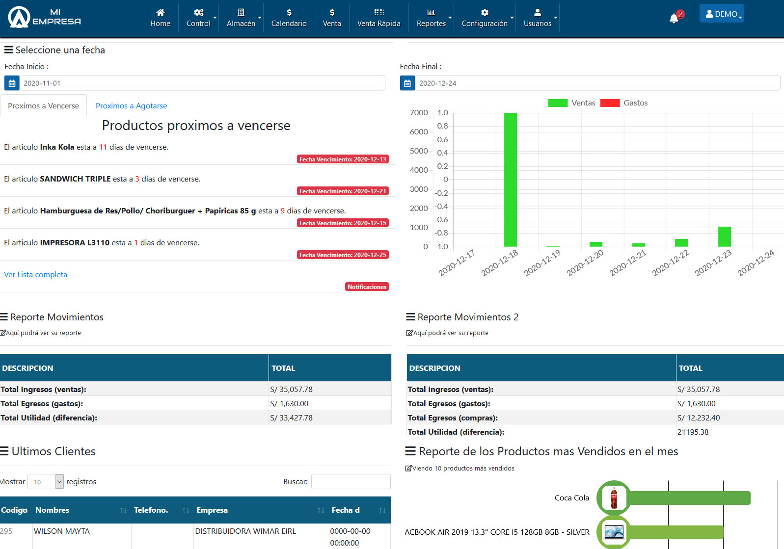784x549 pixels.
Task: Click the Home house icon
Action: click(x=160, y=13)
